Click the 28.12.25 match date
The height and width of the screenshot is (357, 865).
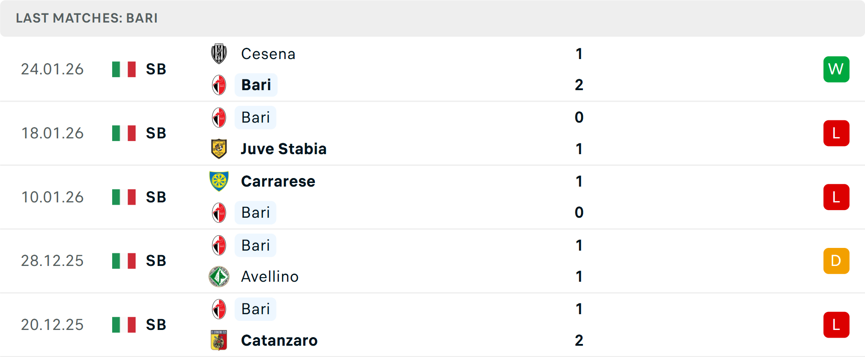click(52, 261)
